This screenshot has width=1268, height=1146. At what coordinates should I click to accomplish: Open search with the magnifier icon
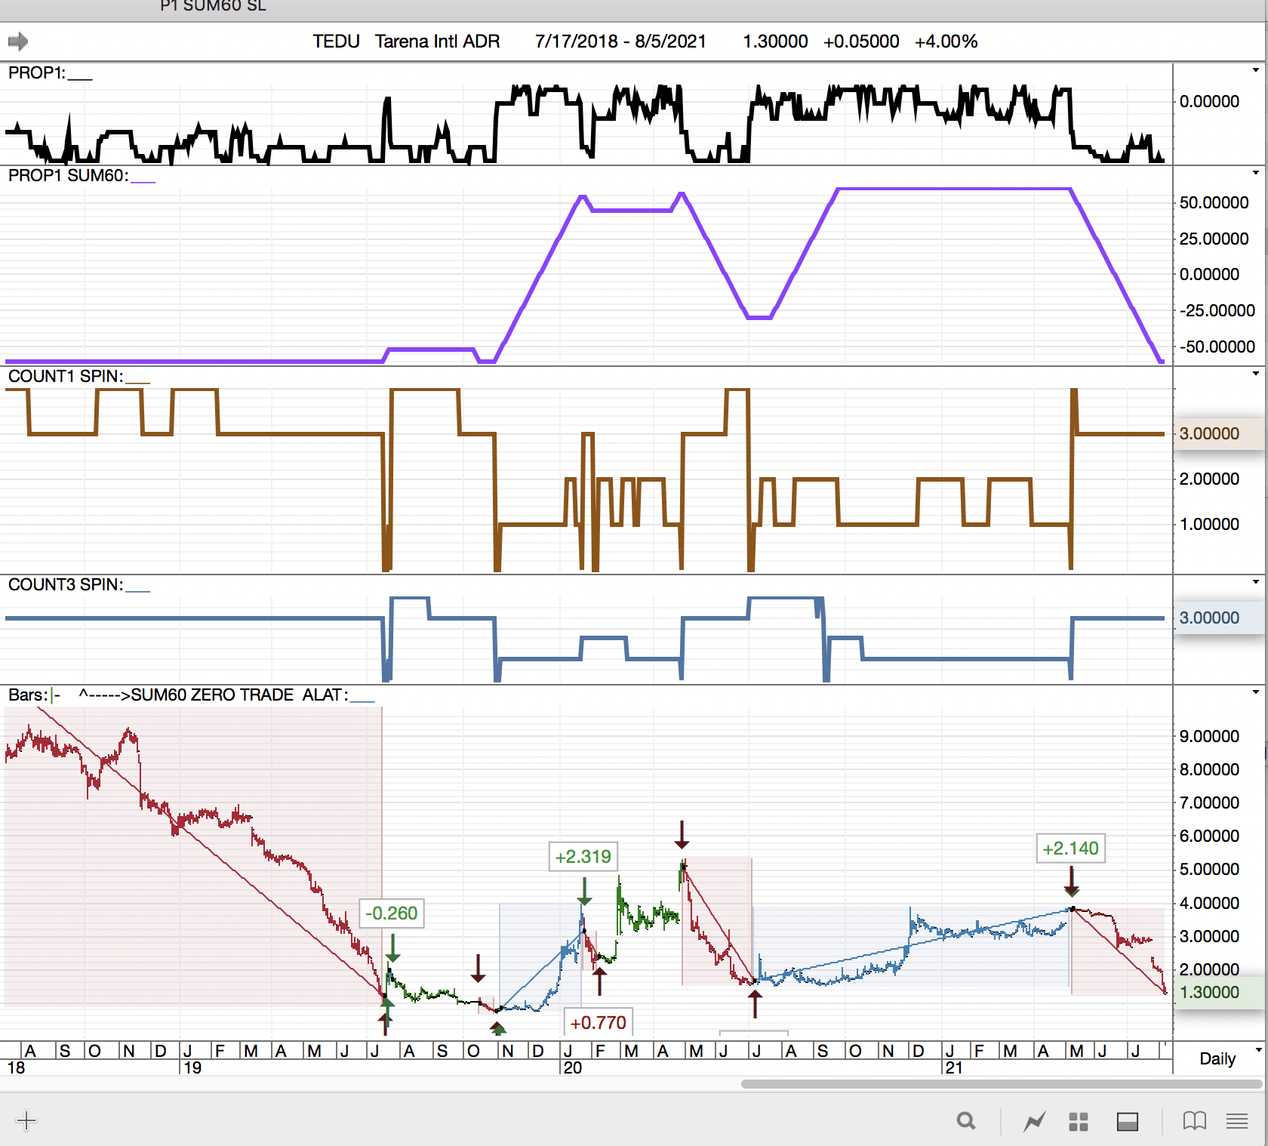coord(966,1121)
